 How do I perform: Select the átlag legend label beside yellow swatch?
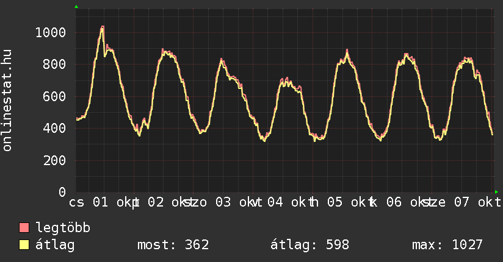pos(55,245)
